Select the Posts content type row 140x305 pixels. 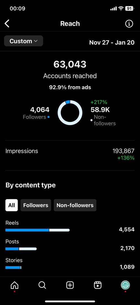click(70, 245)
